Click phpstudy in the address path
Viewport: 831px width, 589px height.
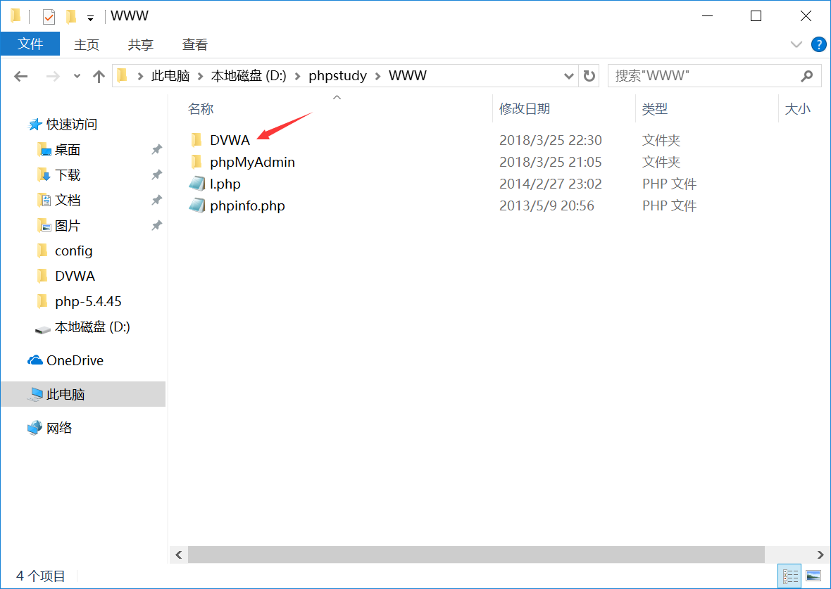pyautogui.click(x=337, y=76)
